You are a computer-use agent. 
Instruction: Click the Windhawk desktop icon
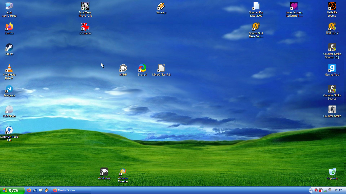click(x=104, y=172)
